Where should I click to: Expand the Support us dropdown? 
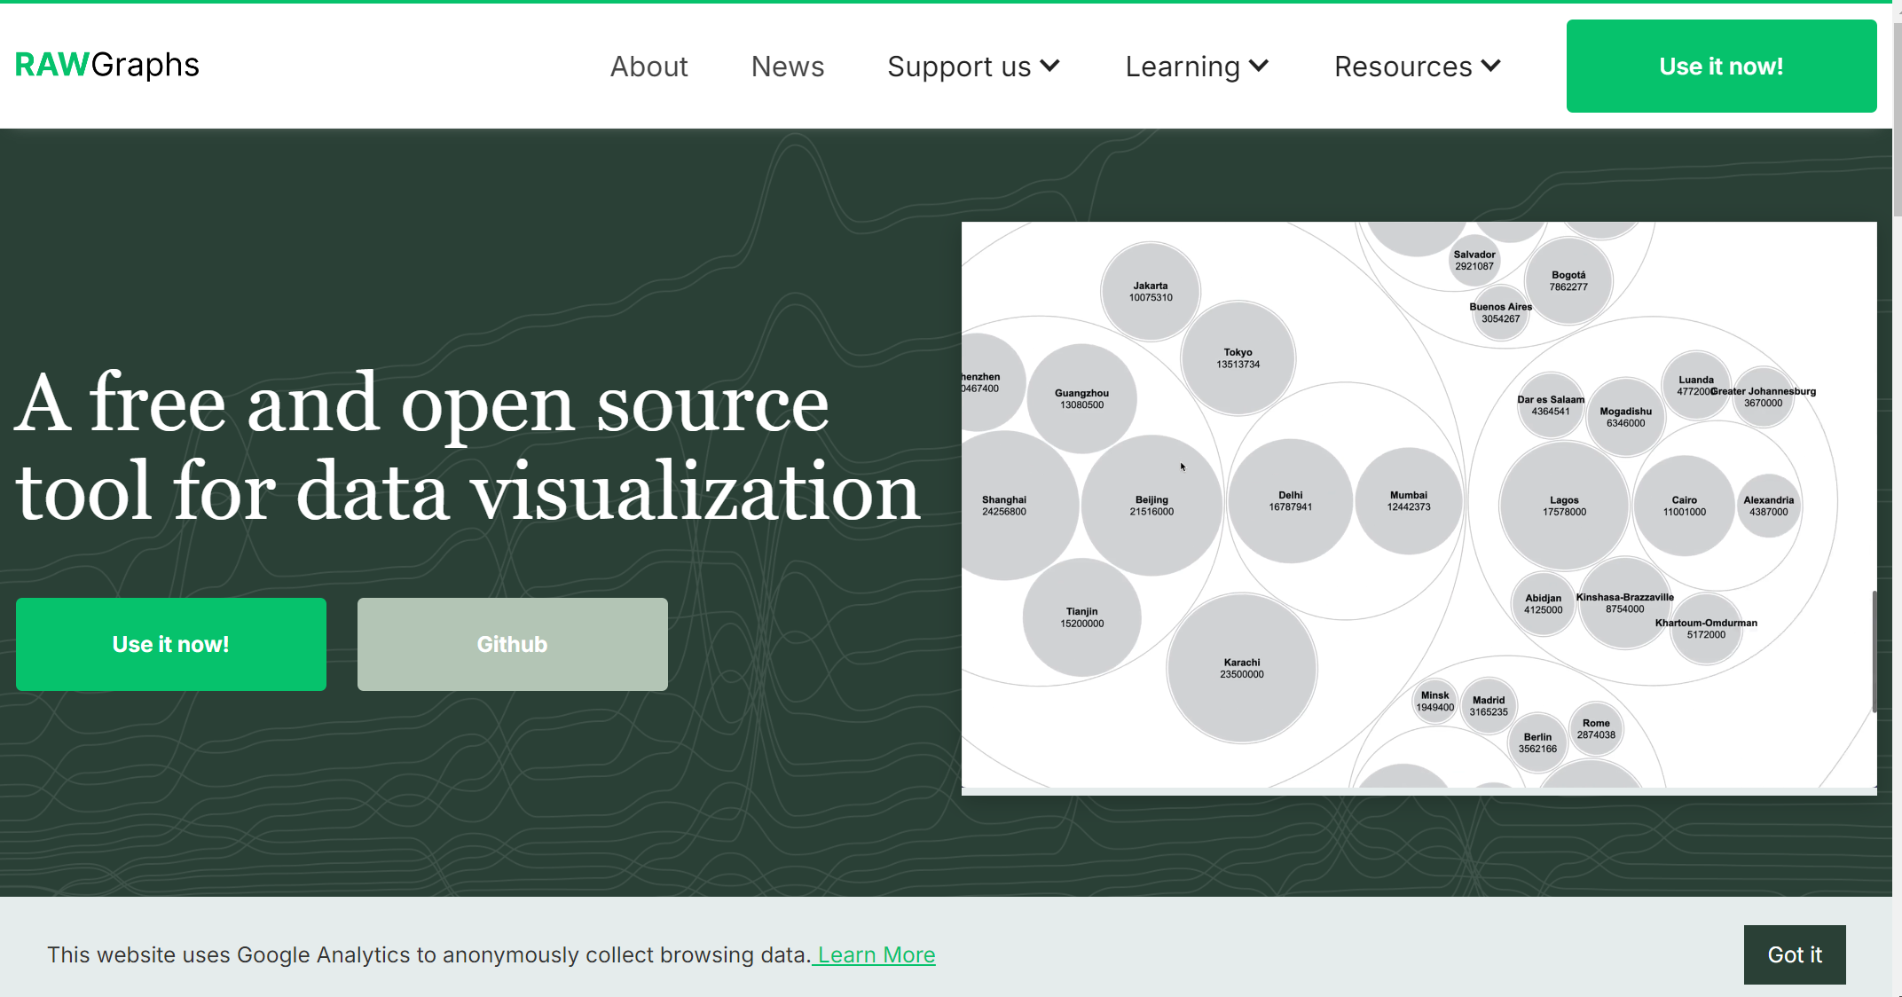click(x=959, y=67)
